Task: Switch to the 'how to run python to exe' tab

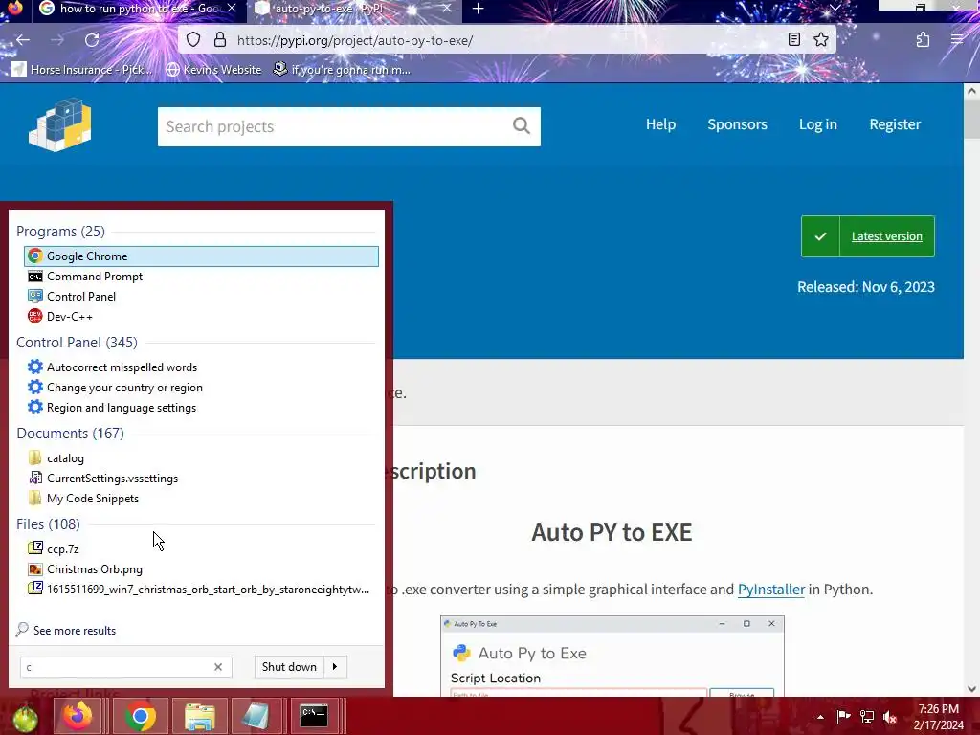Action: (138, 9)
